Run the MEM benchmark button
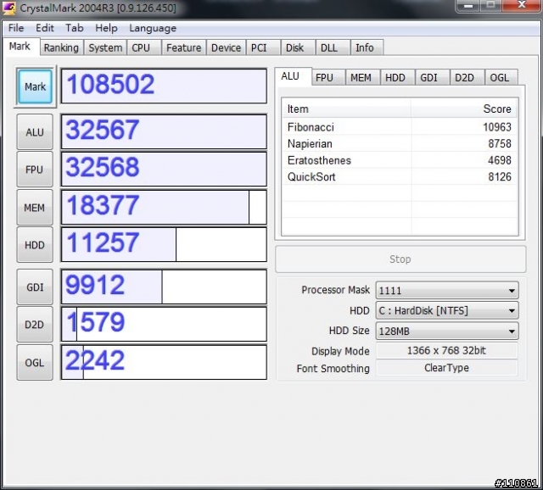543x490 pixels. 35,208
